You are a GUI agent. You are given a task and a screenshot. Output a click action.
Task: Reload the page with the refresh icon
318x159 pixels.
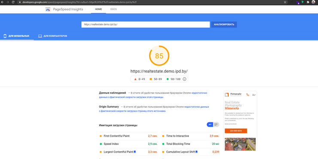(x=13, y=2)
